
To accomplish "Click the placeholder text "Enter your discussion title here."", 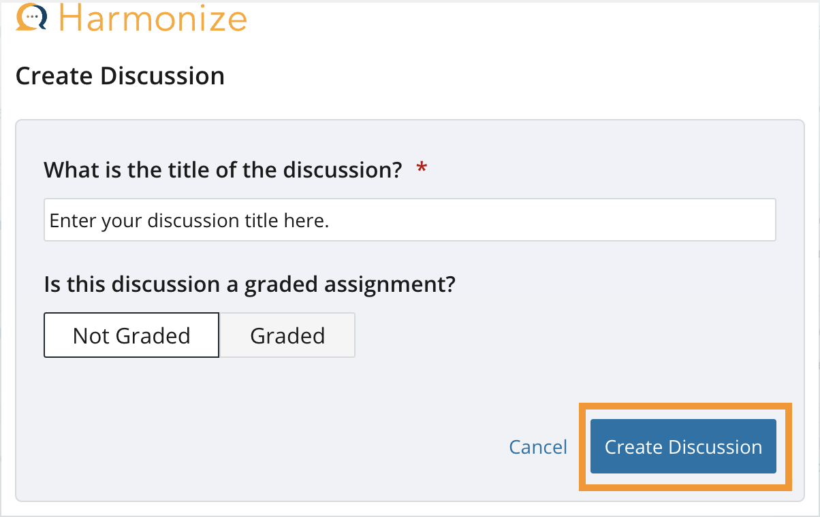I will point(189,220).
